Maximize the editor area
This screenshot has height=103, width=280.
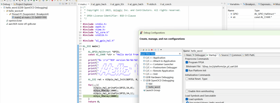click(224, 4)
